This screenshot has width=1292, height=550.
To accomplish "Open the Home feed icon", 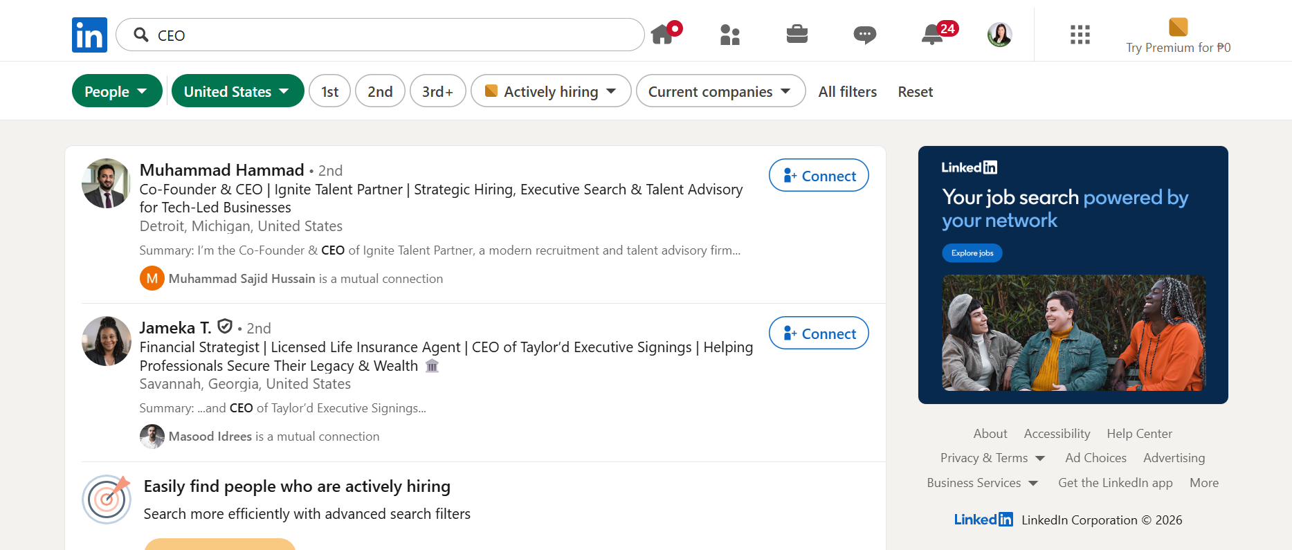I will pos(664,33).
